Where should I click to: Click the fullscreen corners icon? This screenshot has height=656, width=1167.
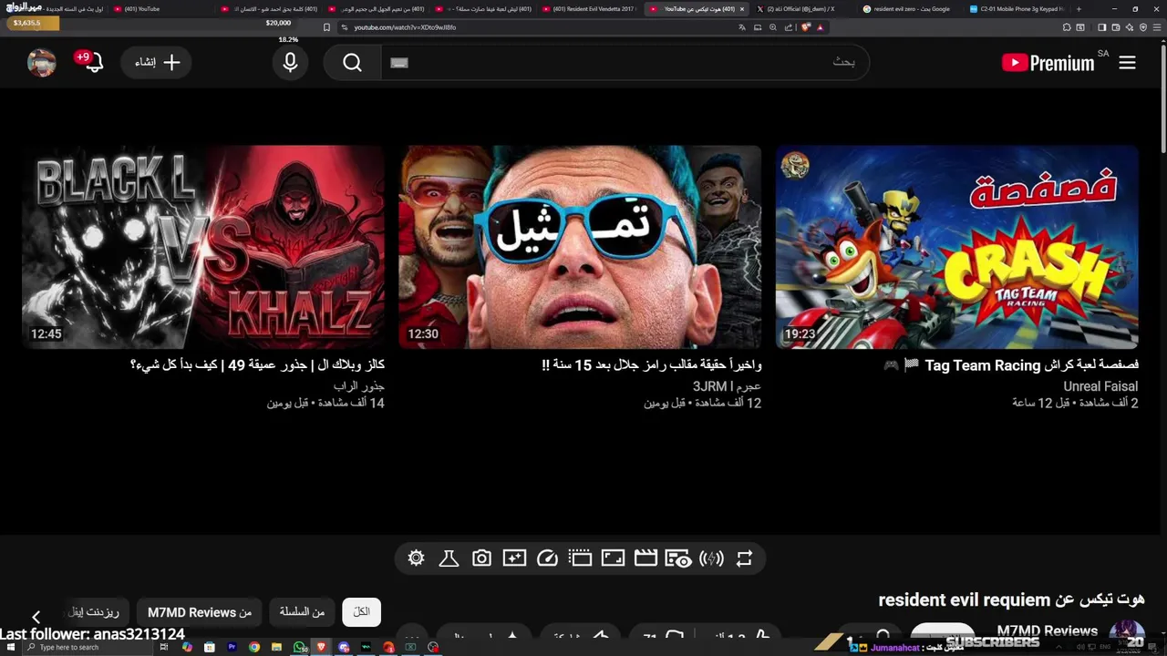(613, 559)
